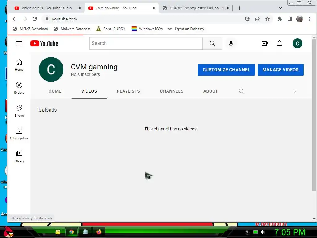Open the account avatar menu in the YouTube header
The width and height of the screenshot is (317, 238).
(x=297, y=43)
